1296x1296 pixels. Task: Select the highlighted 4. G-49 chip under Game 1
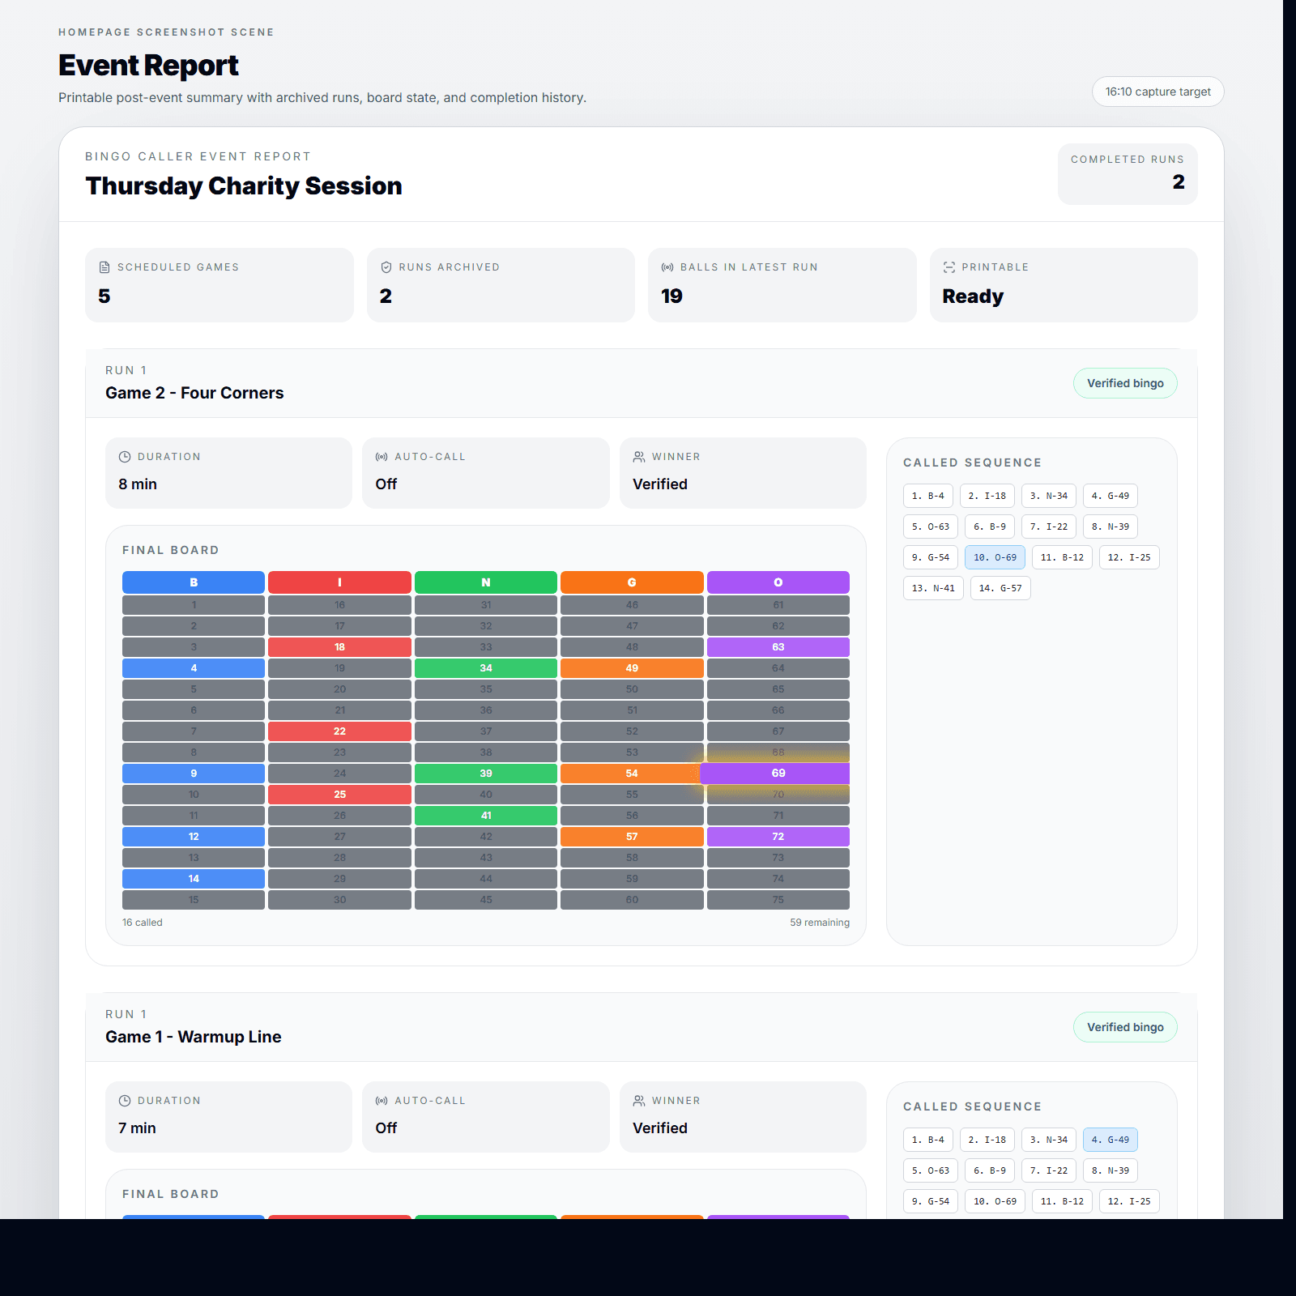pos(1111,1139)
